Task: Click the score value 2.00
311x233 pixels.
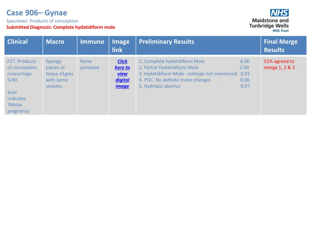Action: (x=244, y=67)
